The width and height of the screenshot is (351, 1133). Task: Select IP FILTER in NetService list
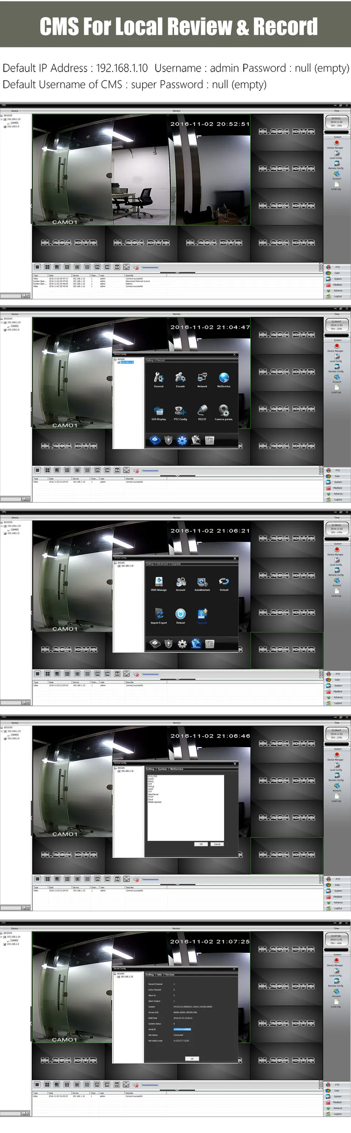tap(152, 776)
